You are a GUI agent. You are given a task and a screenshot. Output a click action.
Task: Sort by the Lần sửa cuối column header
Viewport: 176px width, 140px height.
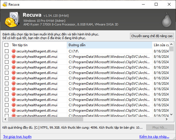pos(161,45)
